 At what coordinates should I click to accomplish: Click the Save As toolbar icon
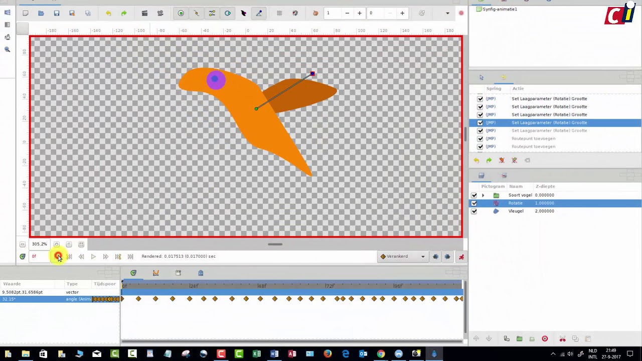pyautogui.click(x=72, y=13)
